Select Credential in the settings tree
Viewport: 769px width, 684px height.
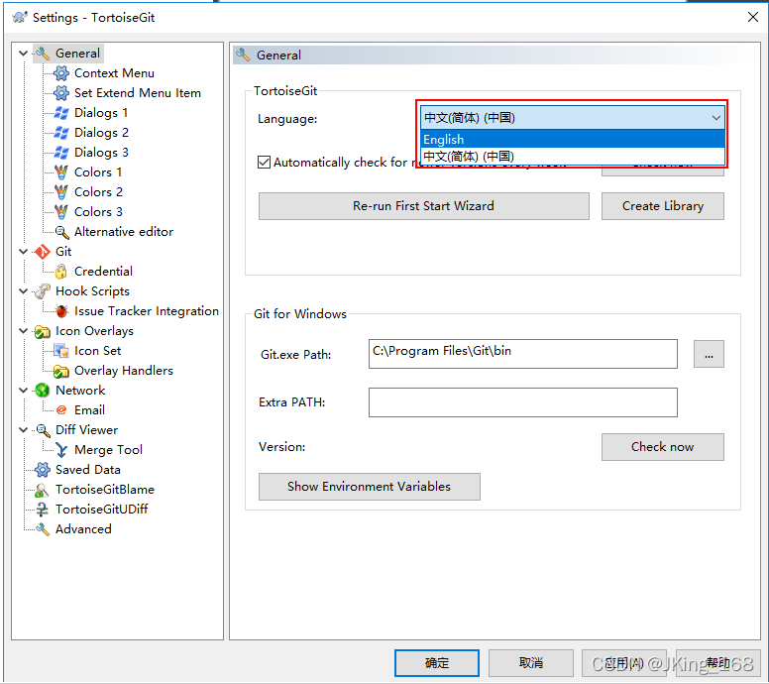[x=103, y=272]
